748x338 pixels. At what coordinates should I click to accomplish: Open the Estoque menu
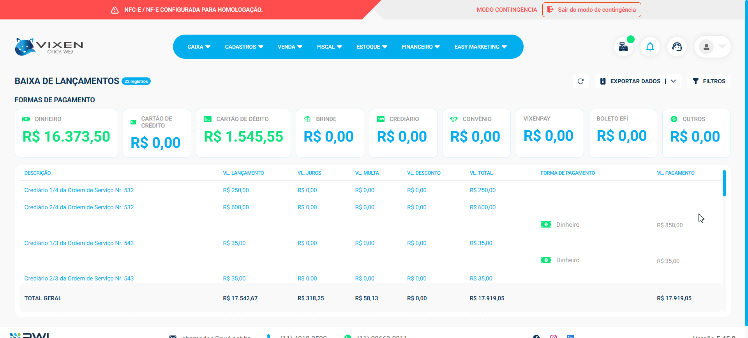coord(372,47)
